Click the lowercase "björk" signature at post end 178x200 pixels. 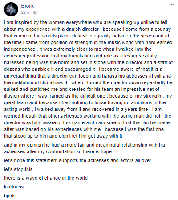click(9, 196)
